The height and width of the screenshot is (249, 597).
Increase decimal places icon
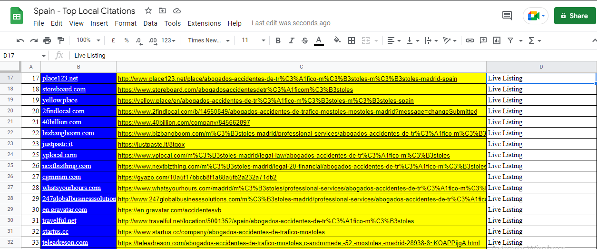coord(153,40)
